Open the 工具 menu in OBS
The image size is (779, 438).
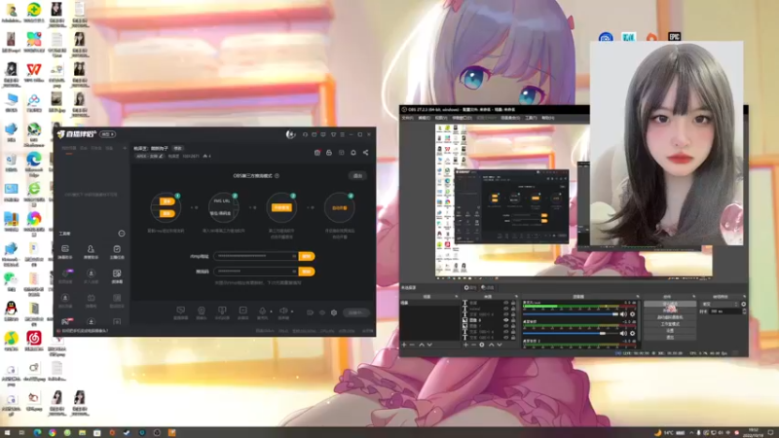(x=531, y=118)
